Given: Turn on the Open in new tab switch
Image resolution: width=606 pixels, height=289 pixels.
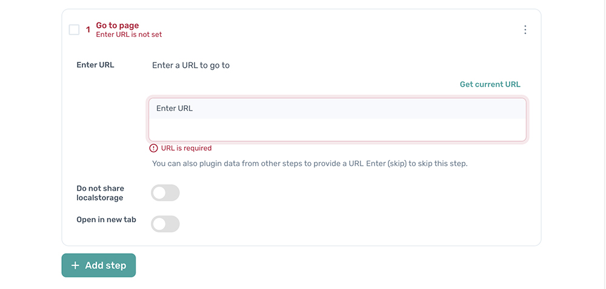Looking at the screenshot, I should [x=165, y=224].
